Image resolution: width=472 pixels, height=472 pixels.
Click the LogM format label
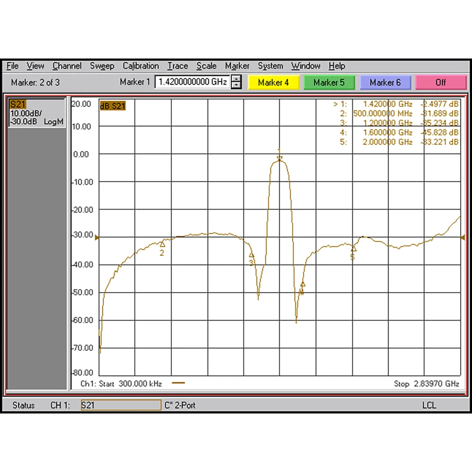[x=54, y=122]
